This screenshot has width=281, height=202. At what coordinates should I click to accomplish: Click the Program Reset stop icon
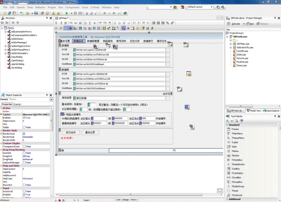[80, 13]
